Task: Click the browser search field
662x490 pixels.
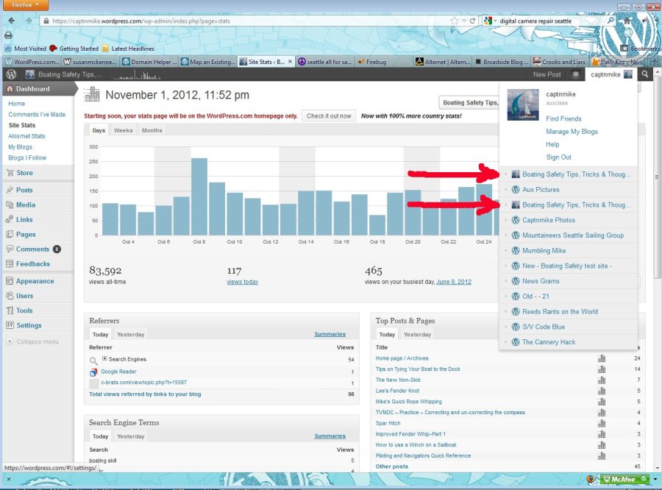Action: 544,21
